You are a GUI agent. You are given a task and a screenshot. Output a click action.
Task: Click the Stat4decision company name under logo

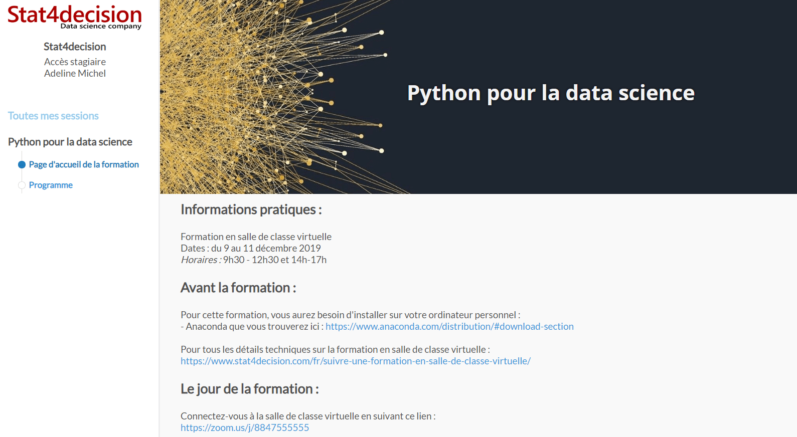coord(75,47)
